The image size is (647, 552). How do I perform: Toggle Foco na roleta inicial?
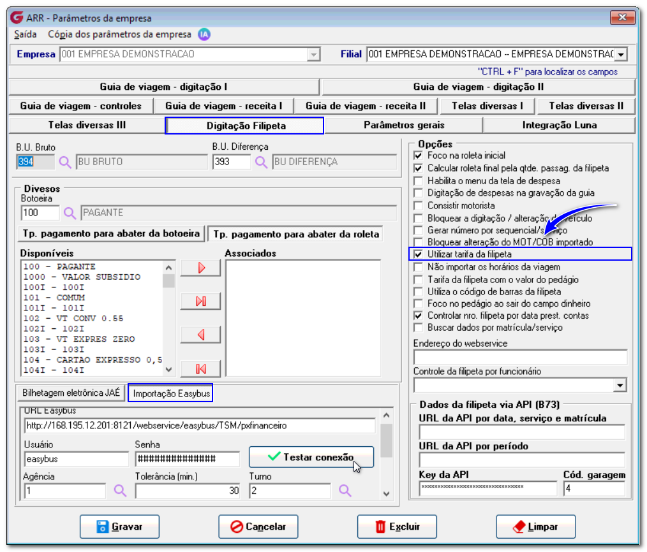click(419, 156)
